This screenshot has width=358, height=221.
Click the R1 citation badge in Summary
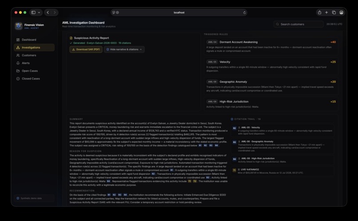click(200, 146)
